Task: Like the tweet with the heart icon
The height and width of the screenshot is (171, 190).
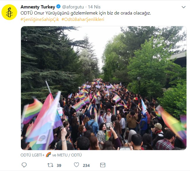Action: 77,165
